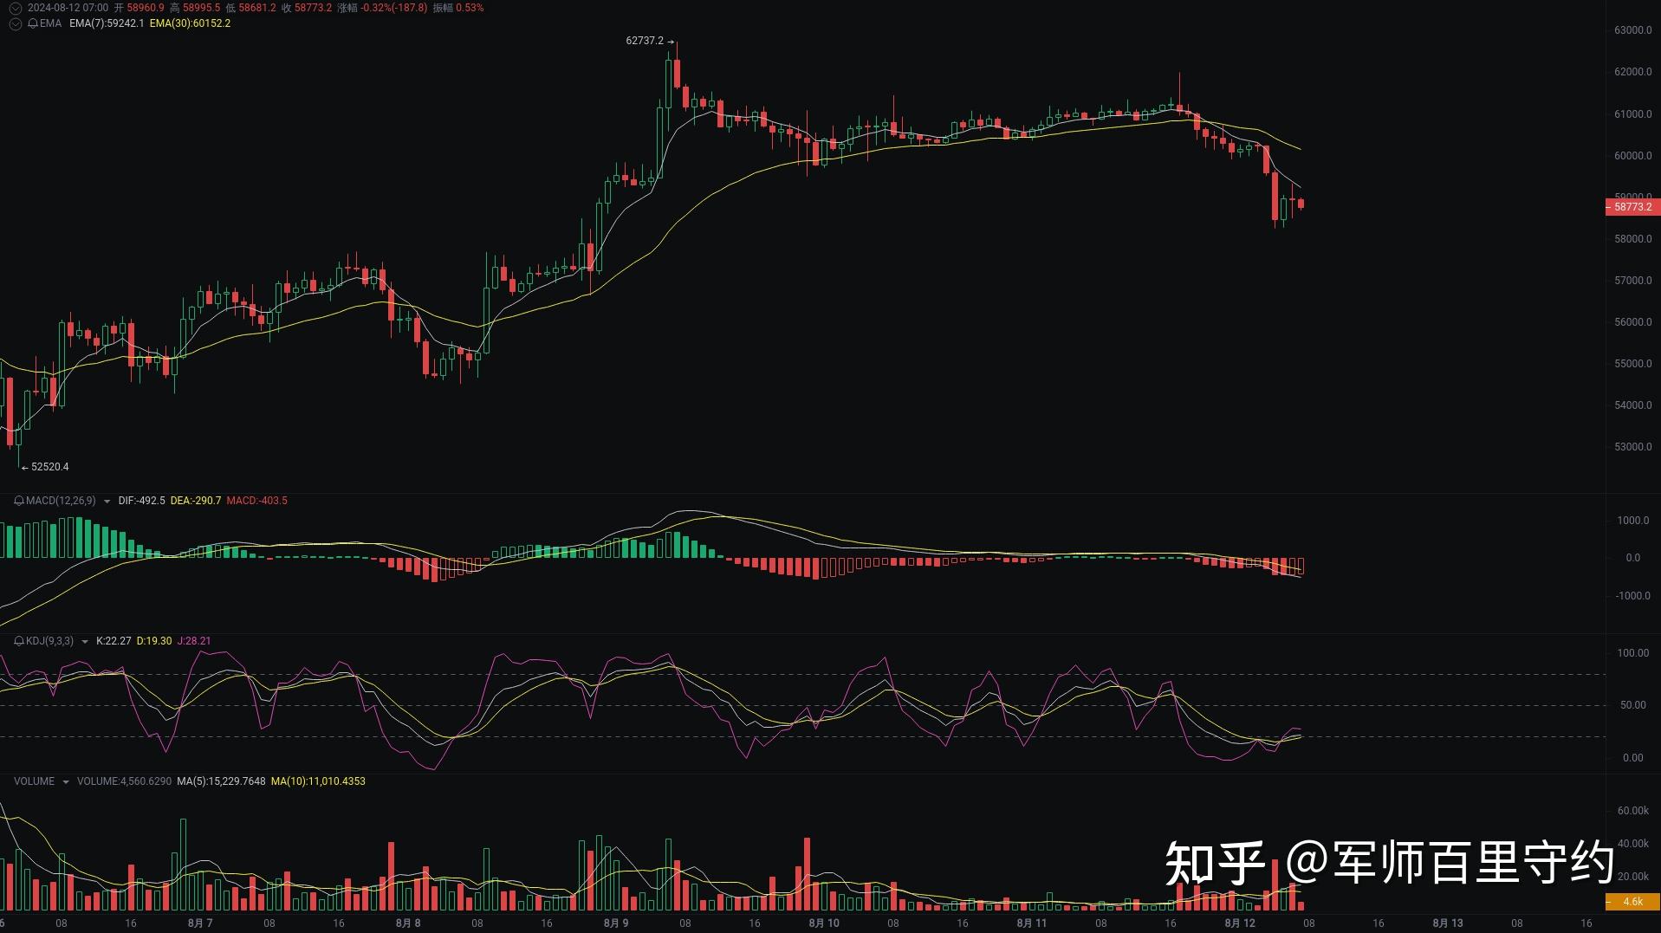Click the 8月 11 date label on time axis
Screen dimensions: 1661x933
1032,923
